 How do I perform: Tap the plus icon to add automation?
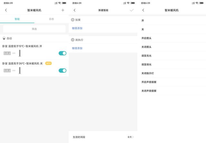[x=63, y=10]
